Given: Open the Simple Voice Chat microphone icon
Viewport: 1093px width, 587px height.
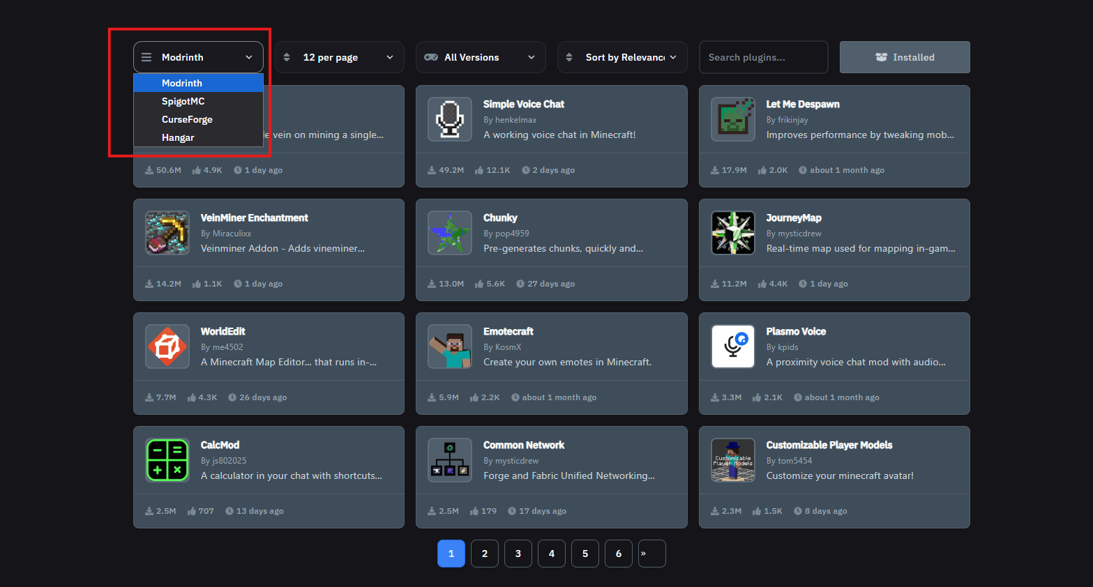Looking at the screenshot, I should [x=450, y=119].
